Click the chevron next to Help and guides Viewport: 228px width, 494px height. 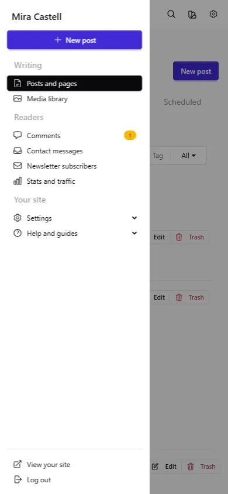[x=134, y=234]
